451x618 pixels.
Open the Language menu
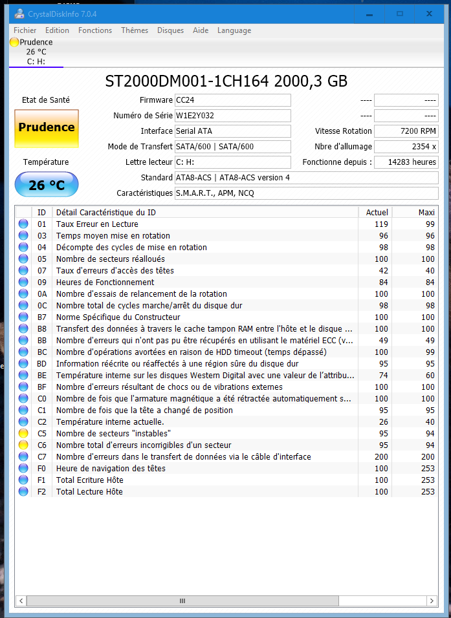234,30
